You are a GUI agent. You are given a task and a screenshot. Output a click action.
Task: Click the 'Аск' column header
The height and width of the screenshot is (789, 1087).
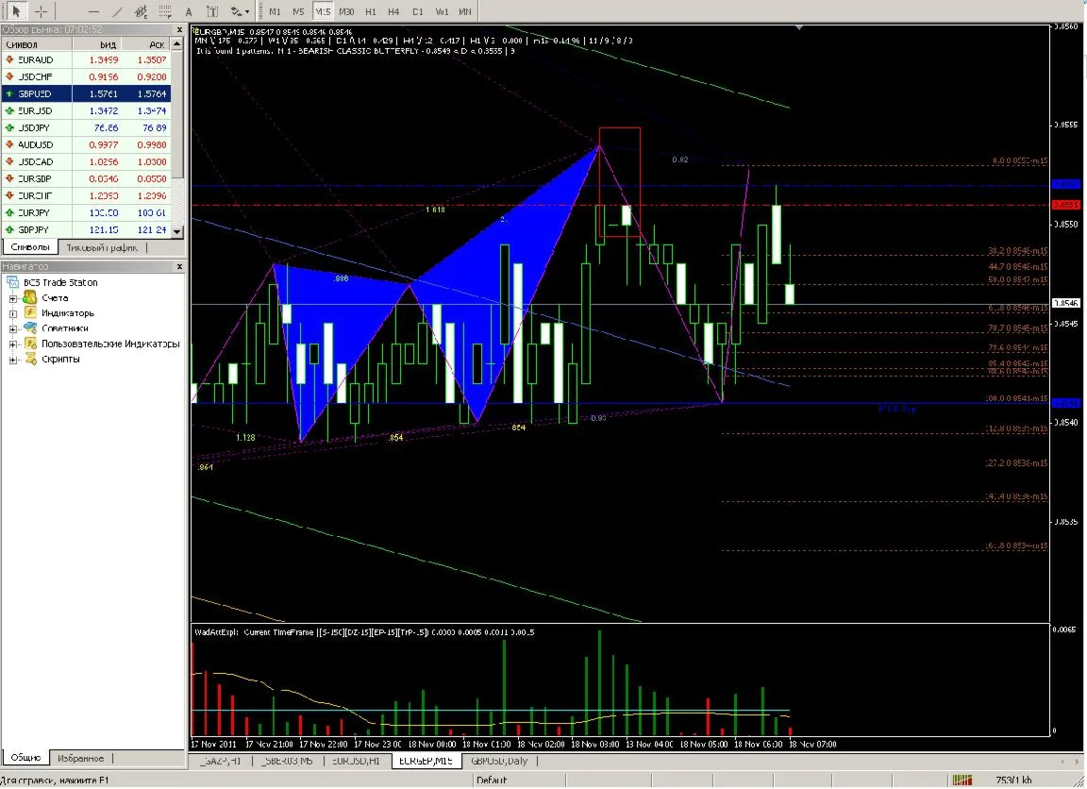pyautogui.click(x=146, y=44)
